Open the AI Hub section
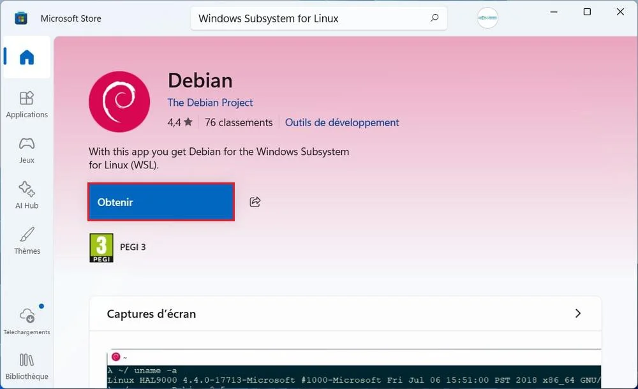Viewport: 638px width, 389px height. [x=27, y=195]
